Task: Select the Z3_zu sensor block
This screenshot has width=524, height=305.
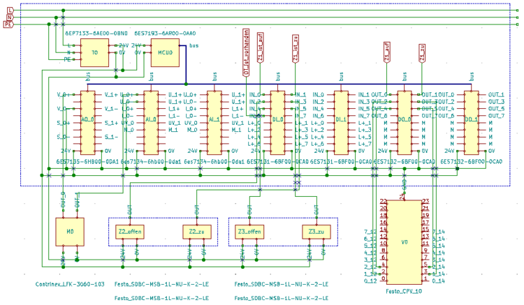Action: [x=315, y=232]
